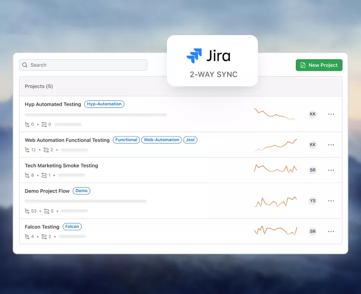Click branch icon showing 8 in Tech Marketing row

pyautogui.click(x=27, y=175)
